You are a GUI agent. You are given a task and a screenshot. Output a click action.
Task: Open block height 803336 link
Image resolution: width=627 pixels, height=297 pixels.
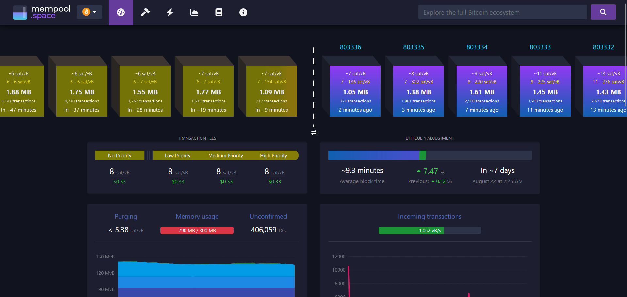pos(350,47)
